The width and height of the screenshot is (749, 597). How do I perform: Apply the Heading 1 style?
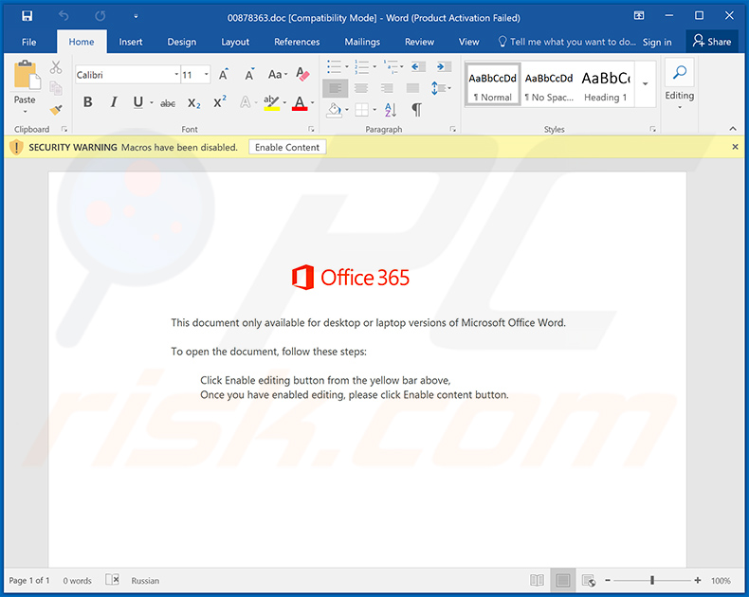click(x=606, y=84)
